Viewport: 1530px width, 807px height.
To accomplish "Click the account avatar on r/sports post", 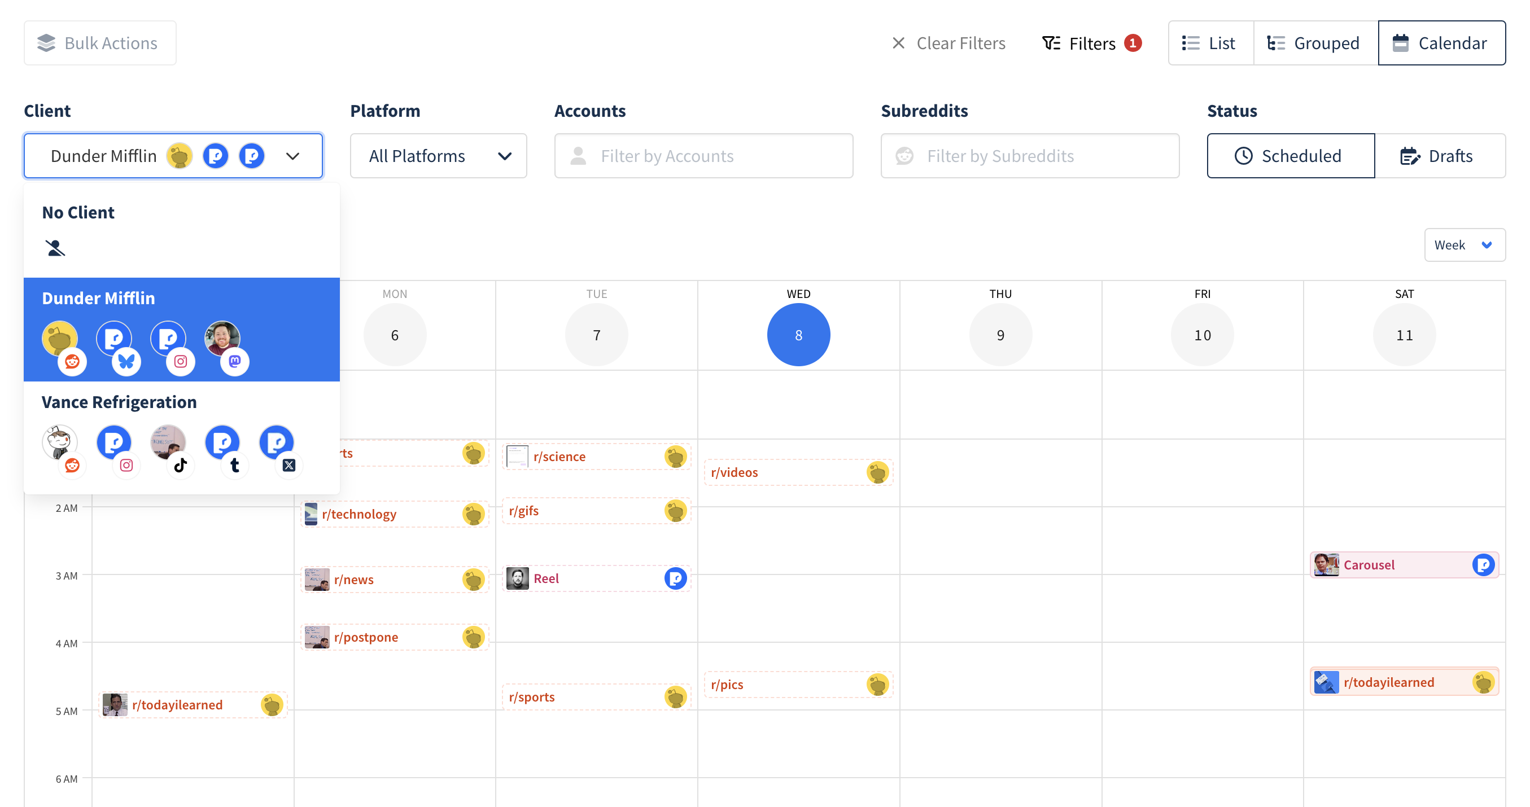I will click(675, 697).
